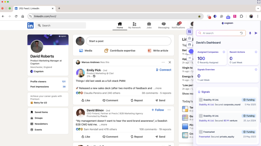Select Cognism briefcase sidebar icon

tap(189, 38)
